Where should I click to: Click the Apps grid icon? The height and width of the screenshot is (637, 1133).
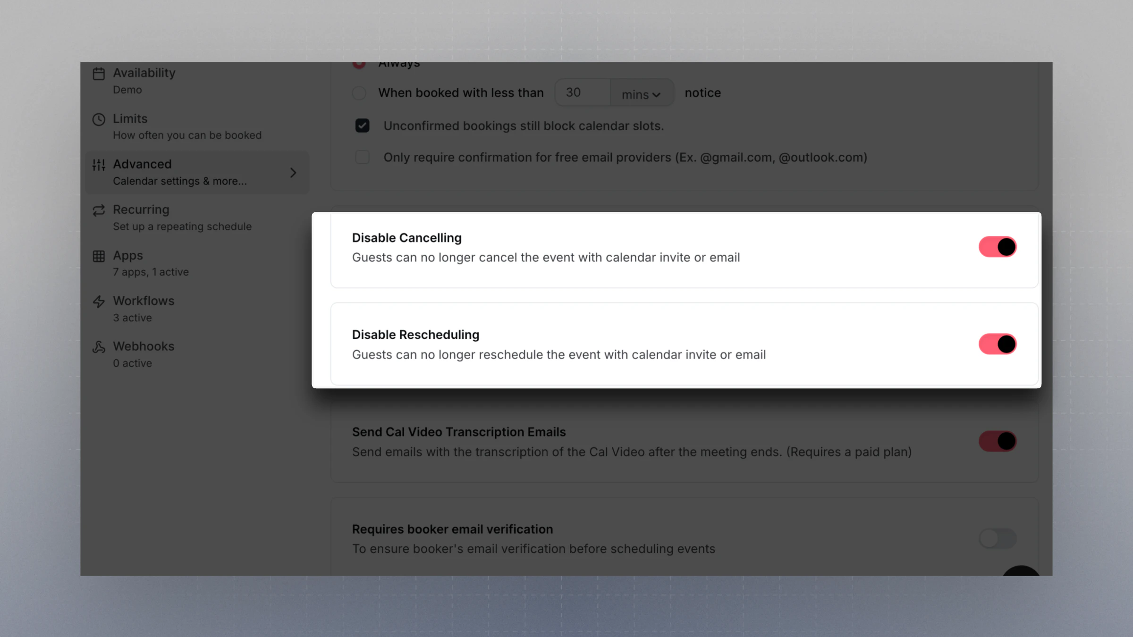(99, 256)
